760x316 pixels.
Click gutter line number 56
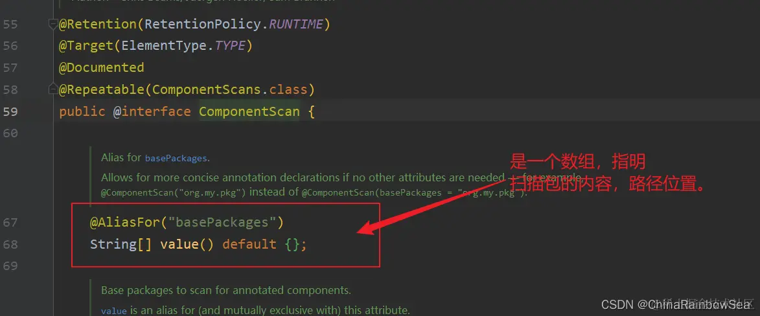click(10, 46)
